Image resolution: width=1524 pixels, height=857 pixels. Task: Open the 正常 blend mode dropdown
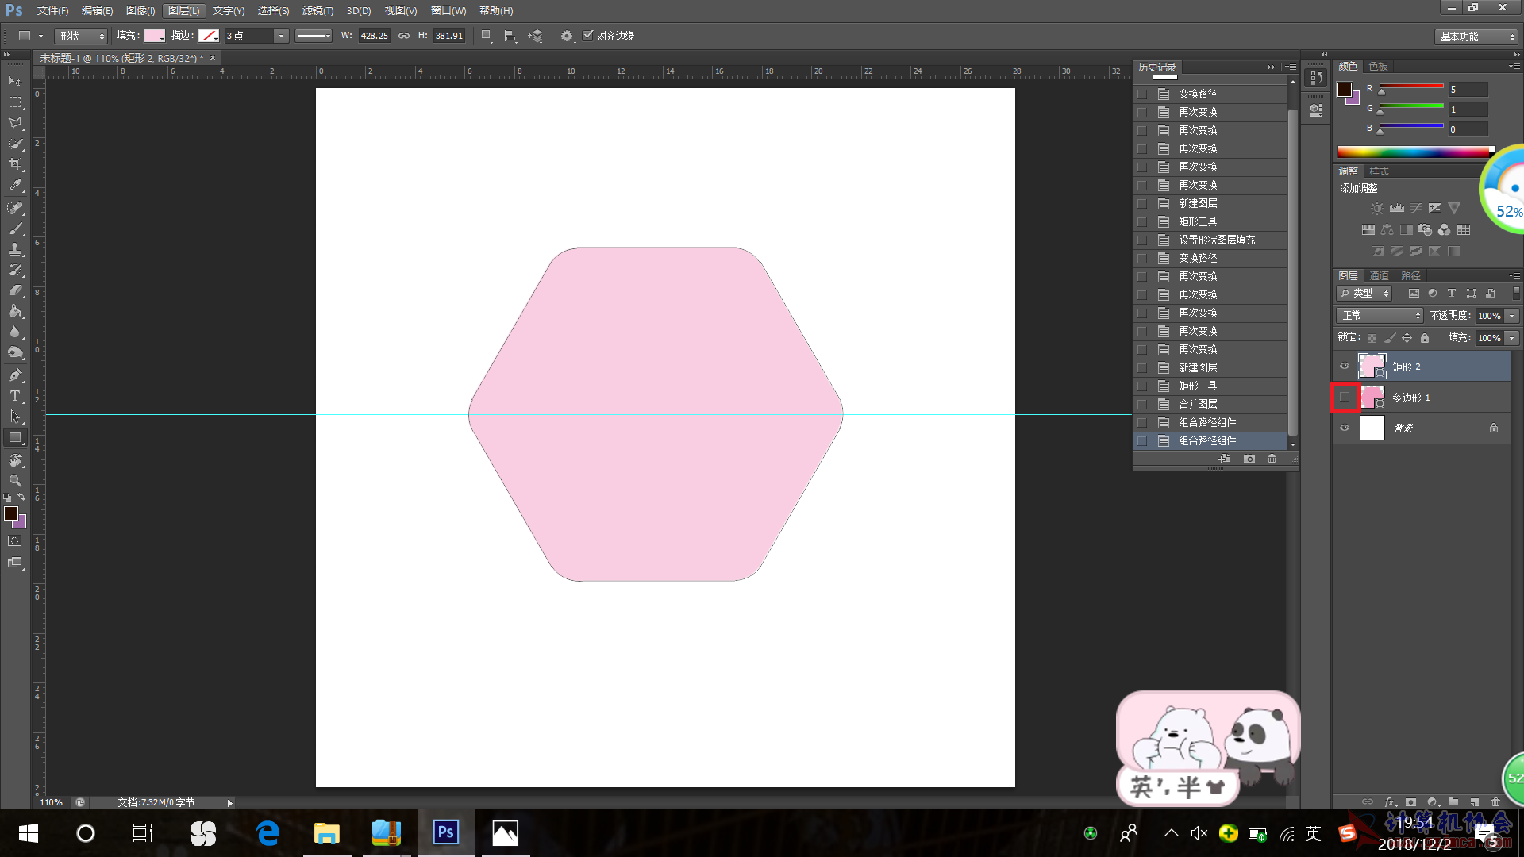tap(1380, 316)
